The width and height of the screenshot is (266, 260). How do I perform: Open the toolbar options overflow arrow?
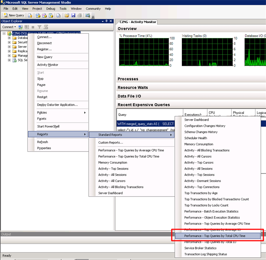pyautogui.click(x=93, y=17)
